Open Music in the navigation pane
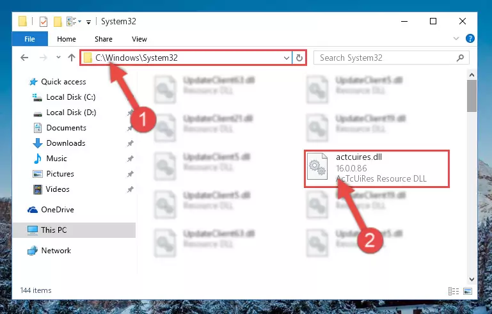This screenshot has height=314, width=492. pos(56,159)
